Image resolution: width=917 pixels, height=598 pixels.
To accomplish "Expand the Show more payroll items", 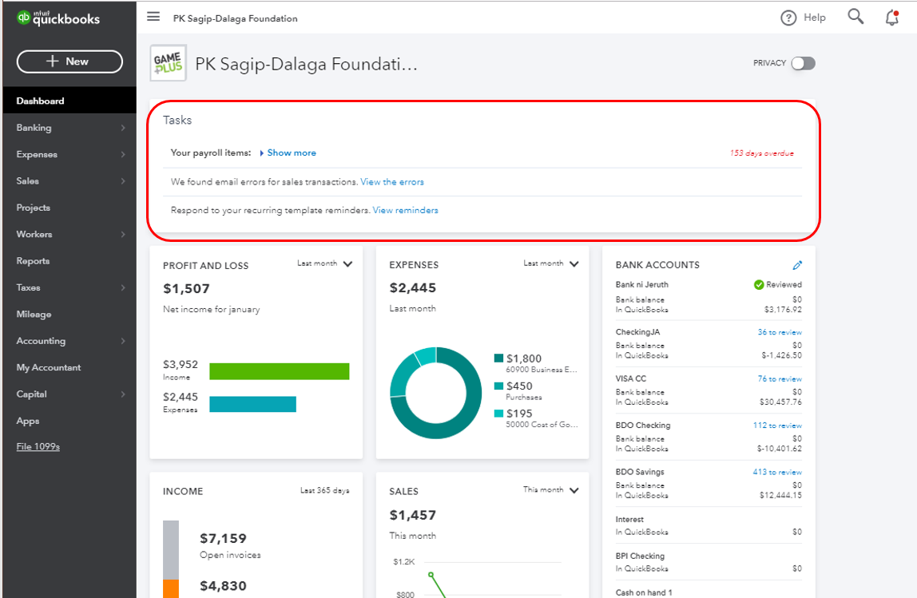I will pyautogui.click(x=291, y=152).
